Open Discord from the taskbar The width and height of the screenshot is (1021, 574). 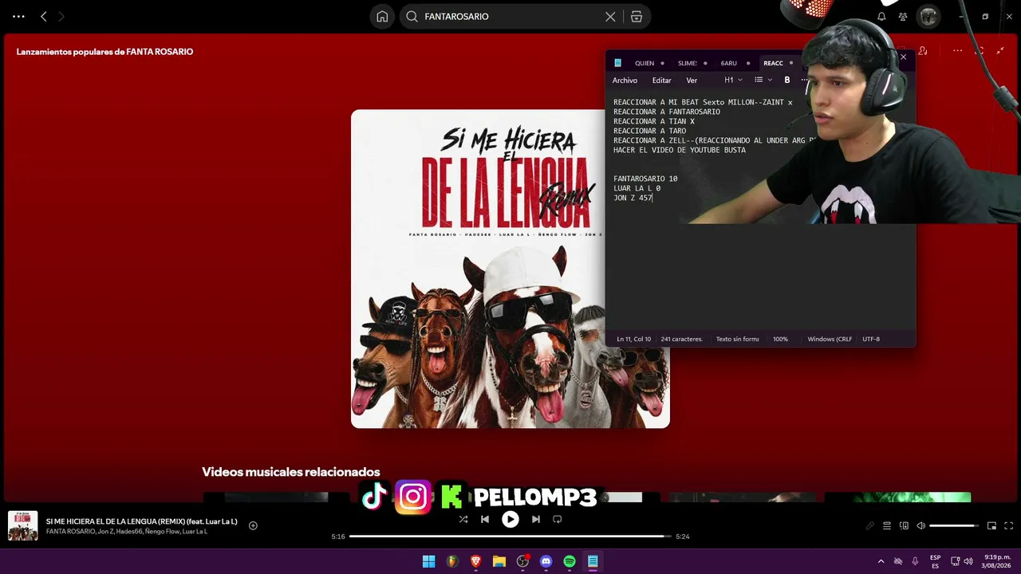coord(546,561)
